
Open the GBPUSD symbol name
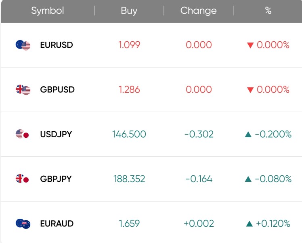click(x=57, y=90)
